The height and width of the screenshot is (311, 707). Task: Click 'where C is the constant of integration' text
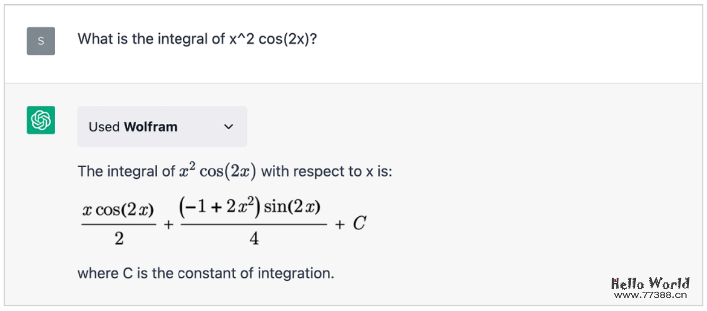[x=206, y=273]
